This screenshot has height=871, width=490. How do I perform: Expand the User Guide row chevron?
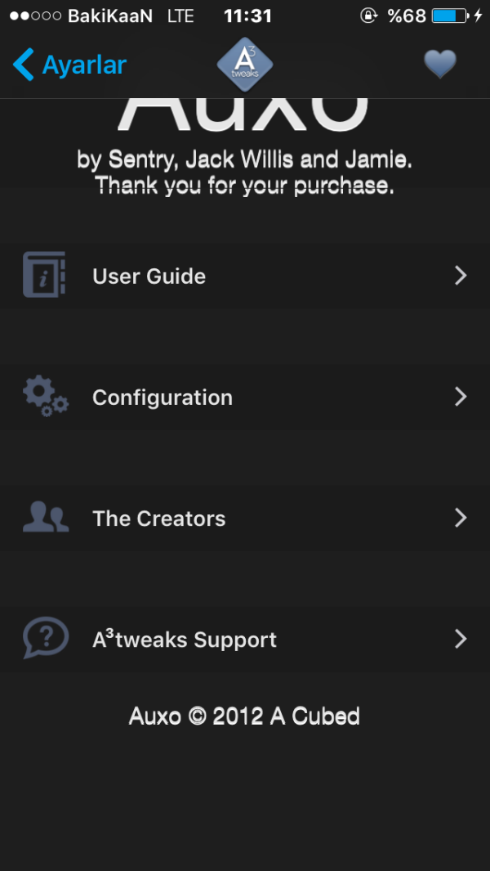point(461,276)
